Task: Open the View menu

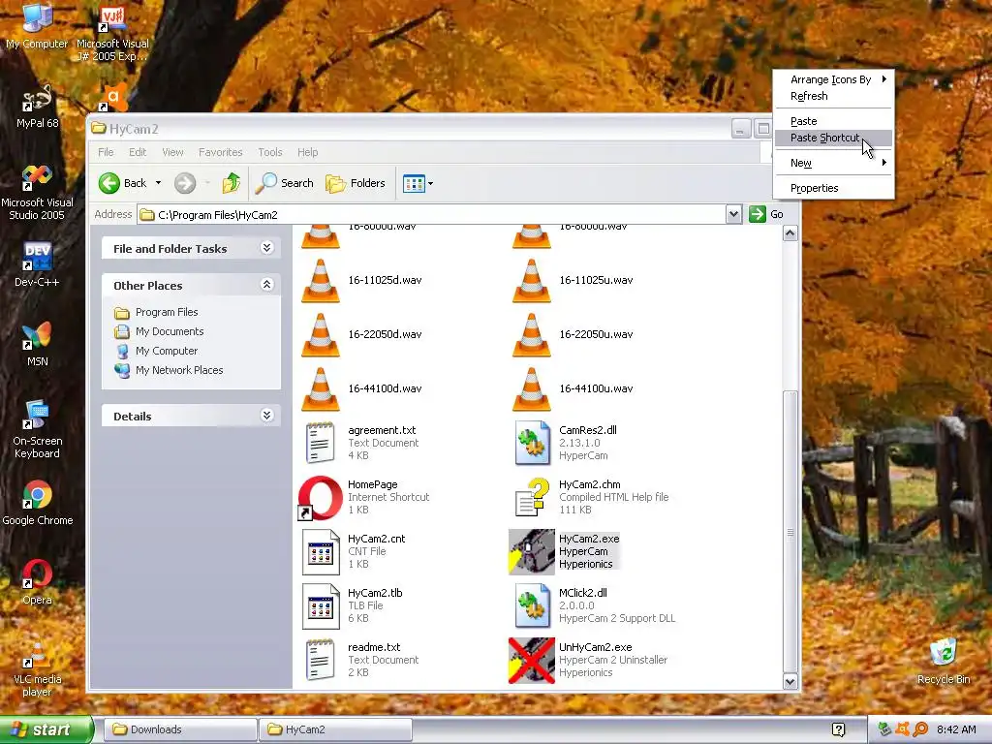Action: tap(172, 152)
